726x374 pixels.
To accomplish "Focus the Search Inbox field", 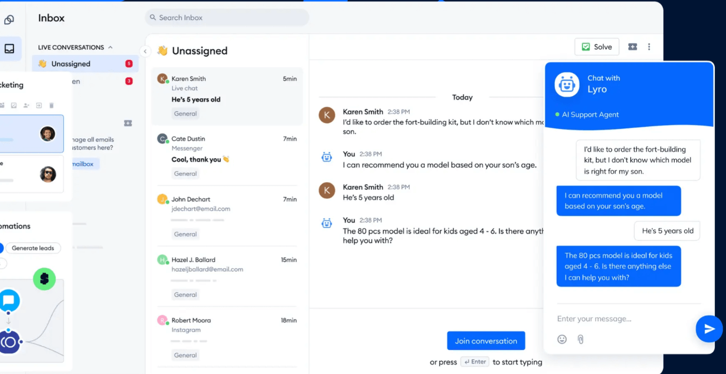I will pyautogui.click(x=227, y=18).
